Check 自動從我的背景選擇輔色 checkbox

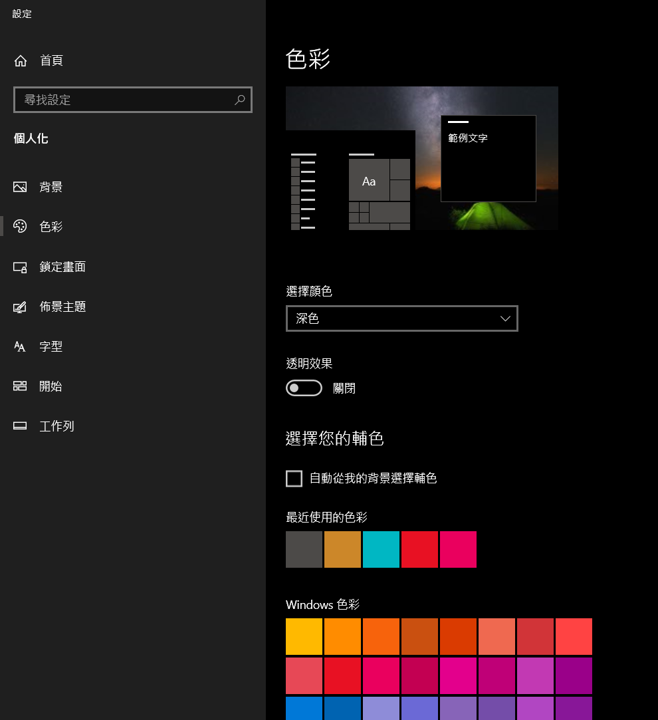pyautogui.click(x=294, y=479)
